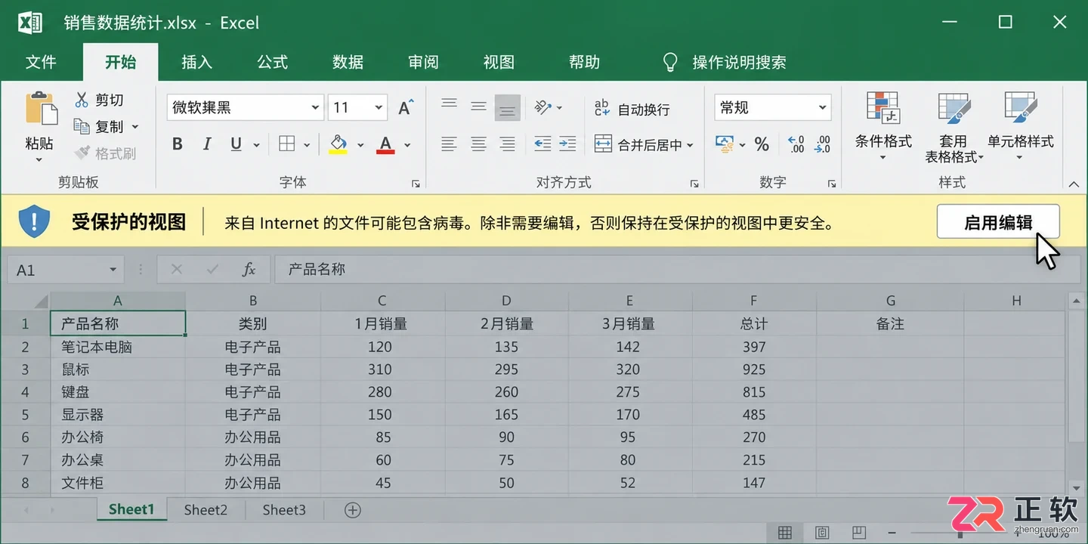Screen dimensions: 1088x544
Task: Select cell containing 笔记本电脑
Action: pos(118,347)
